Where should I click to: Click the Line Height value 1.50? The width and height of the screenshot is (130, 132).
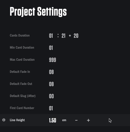[x=53, y=120]
